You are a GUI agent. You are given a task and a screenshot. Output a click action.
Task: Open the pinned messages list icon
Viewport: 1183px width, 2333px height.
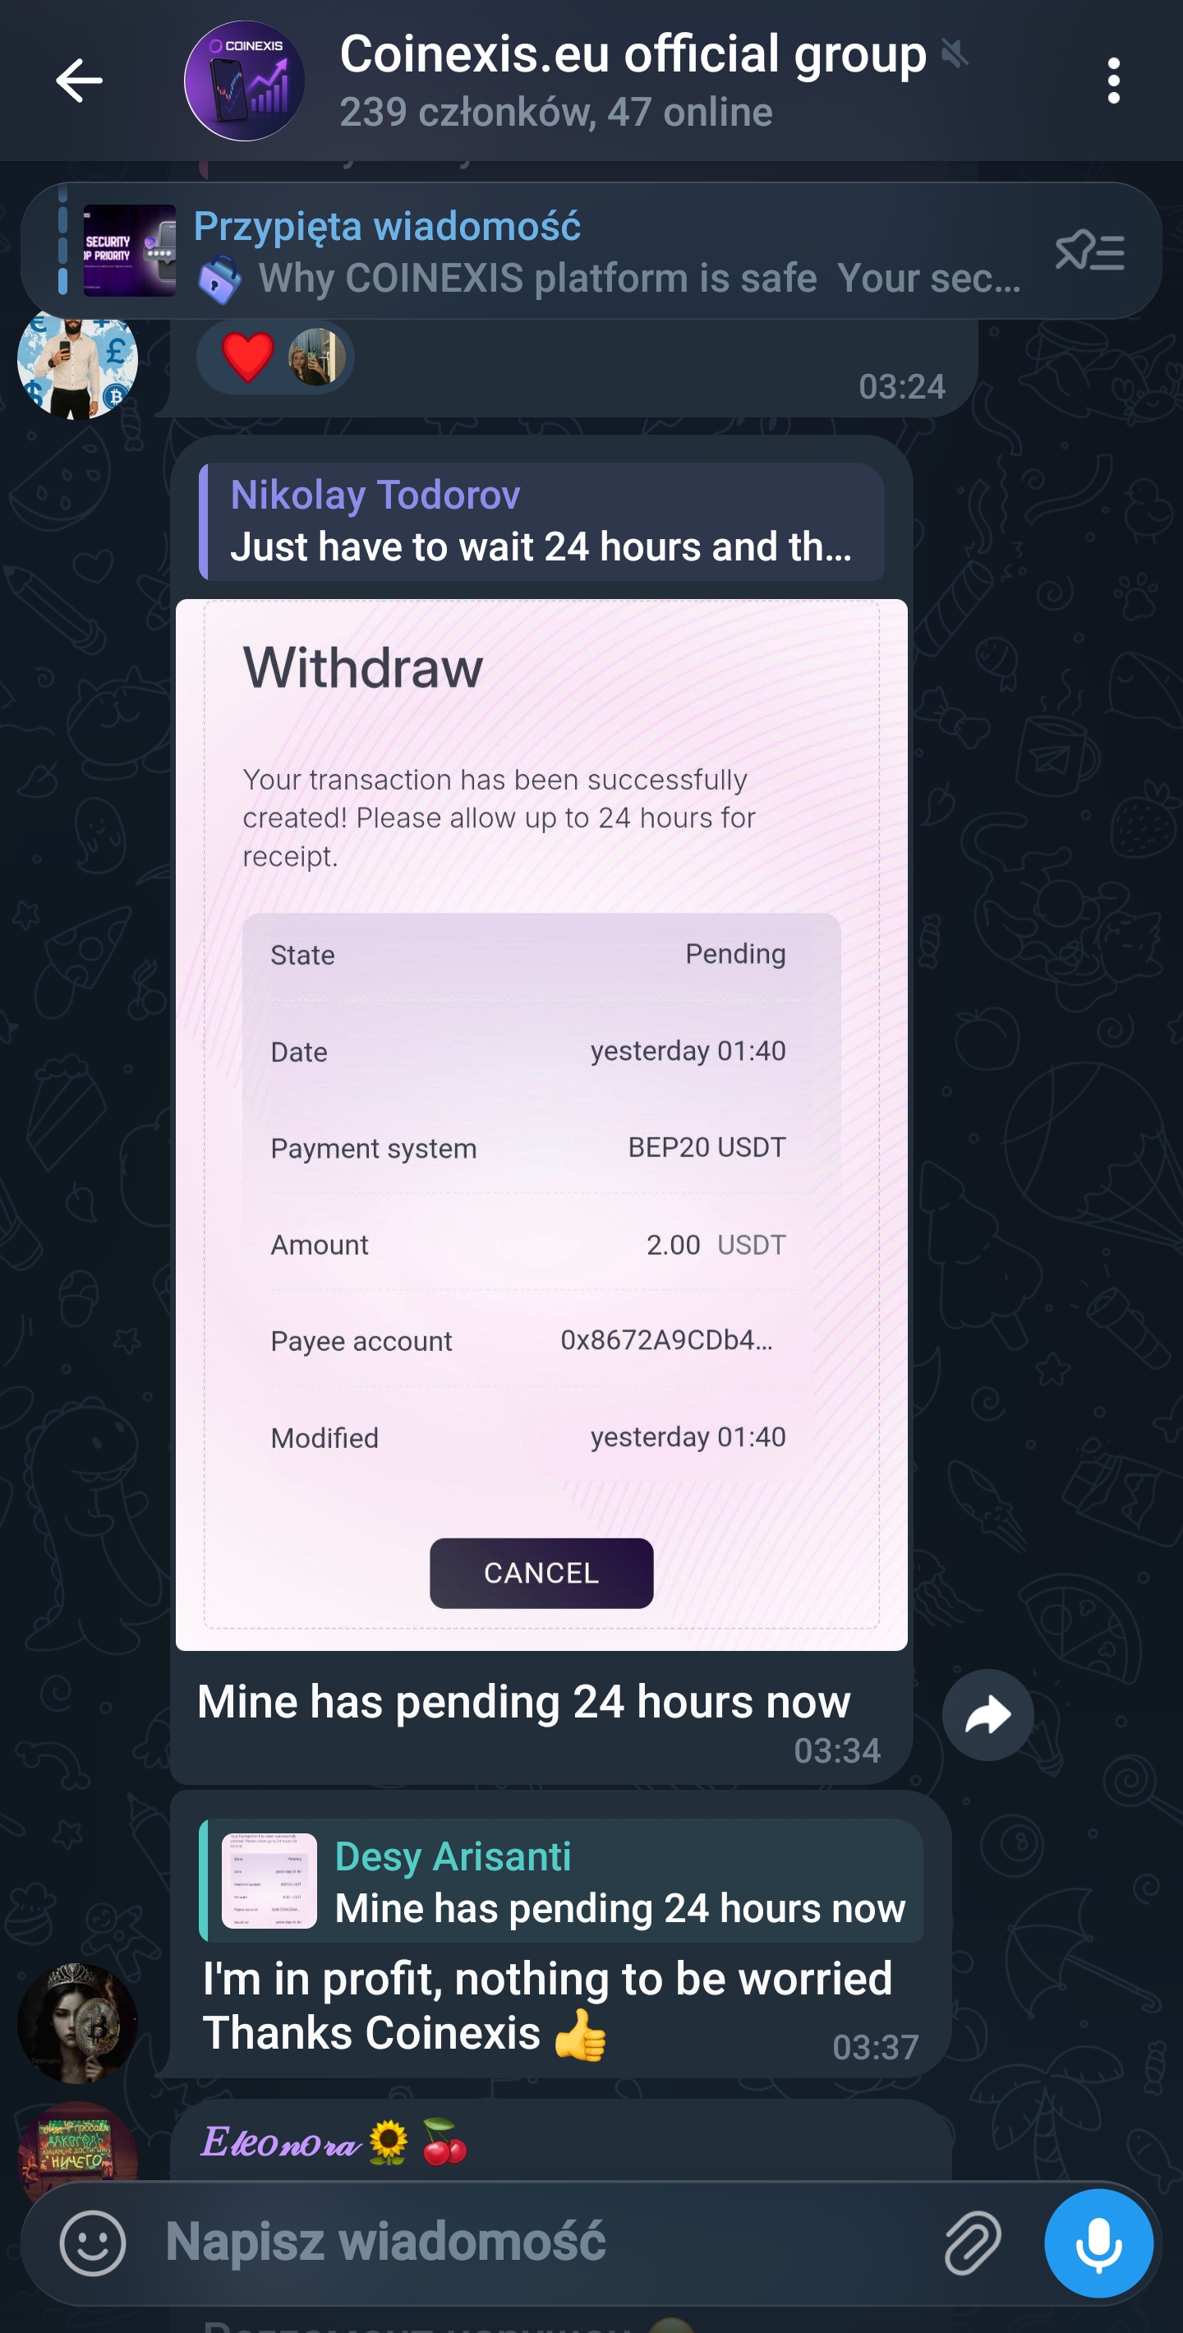click(1090, 250)
